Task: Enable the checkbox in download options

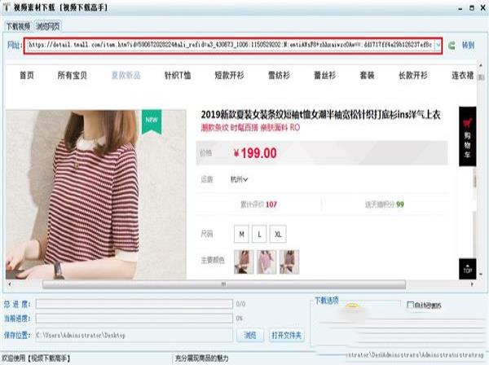Action: click(x=411, y=305)
